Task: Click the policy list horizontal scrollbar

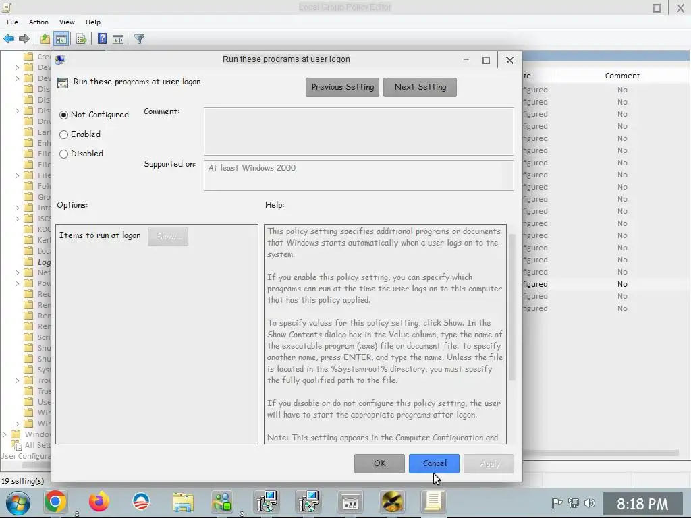Action: pyautogui.click(x=600, y=453)
